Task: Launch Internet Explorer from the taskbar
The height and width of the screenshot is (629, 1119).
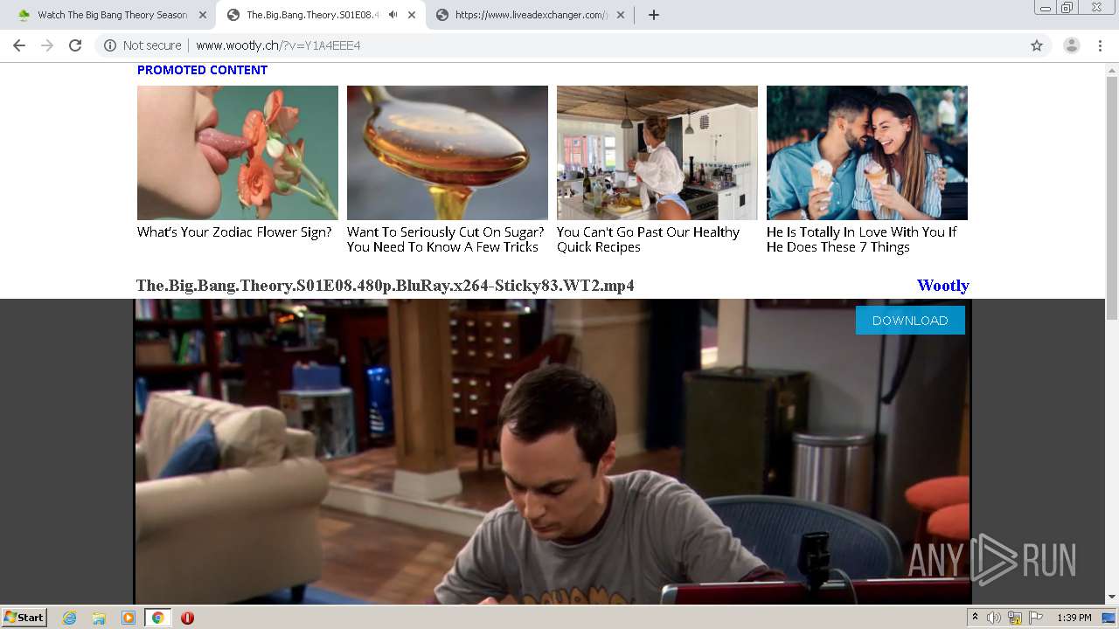Action: [x=70, y=618]
